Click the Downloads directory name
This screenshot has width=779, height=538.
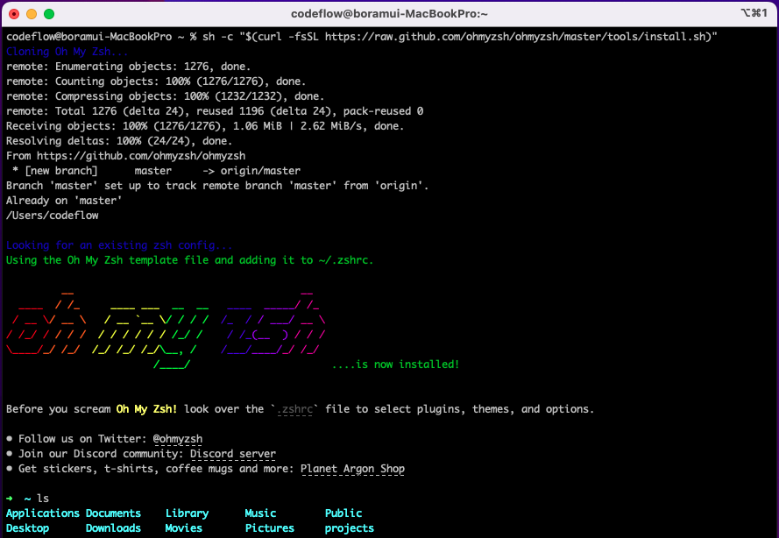113,528
